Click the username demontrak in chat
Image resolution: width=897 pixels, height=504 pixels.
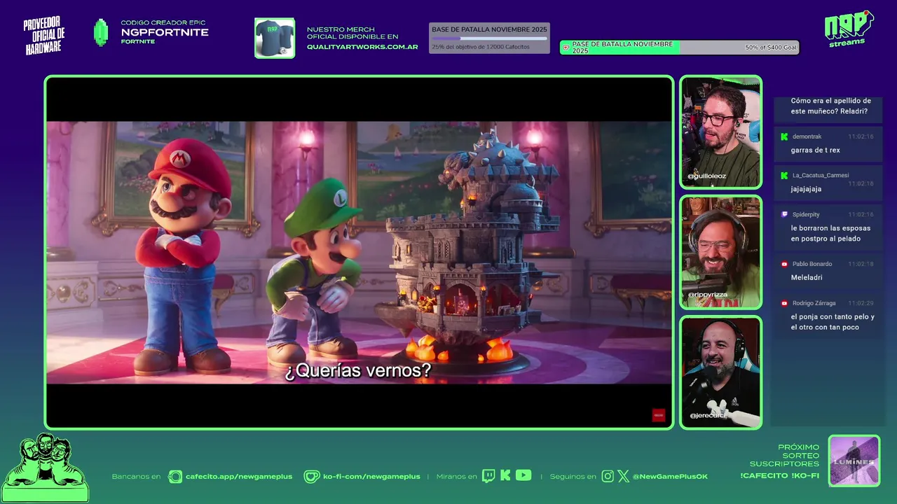[807, 136]
